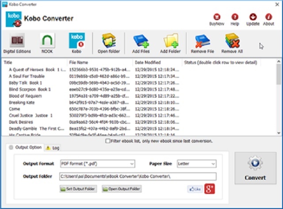283x209 pixels.
Task: Click the Update download icon
Action: pos(253,17)
